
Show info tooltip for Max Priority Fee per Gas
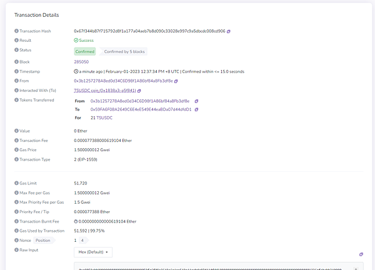click(x=16, y=202)
